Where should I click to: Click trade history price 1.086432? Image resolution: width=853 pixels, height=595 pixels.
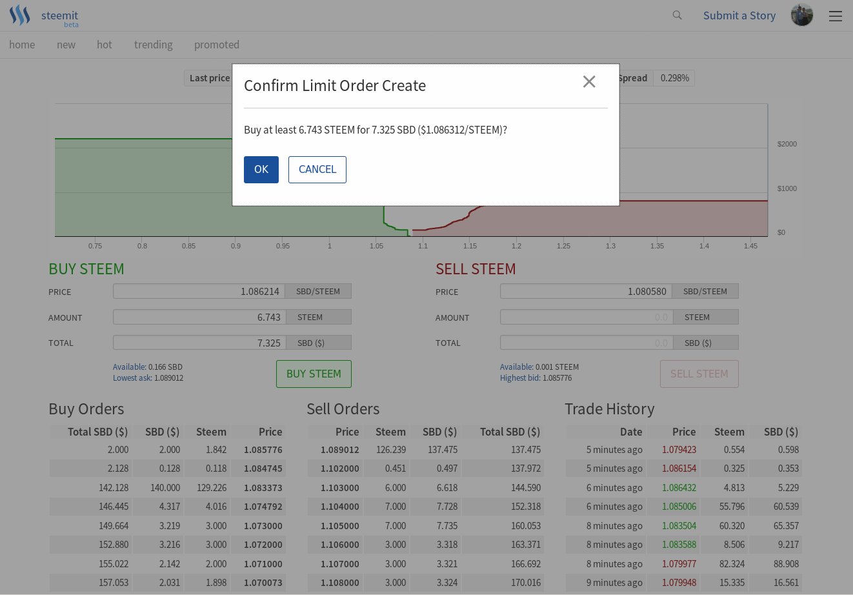click(679, 488)
